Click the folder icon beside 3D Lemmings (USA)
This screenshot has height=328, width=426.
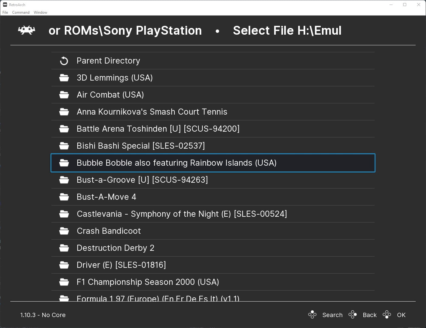point(64,78)
